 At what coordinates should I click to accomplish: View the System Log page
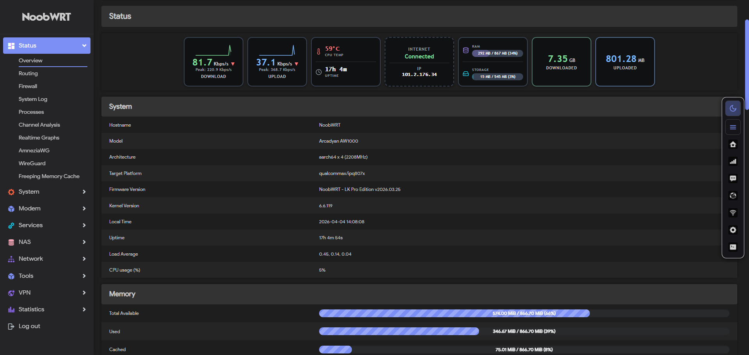(x=33, y=99)
